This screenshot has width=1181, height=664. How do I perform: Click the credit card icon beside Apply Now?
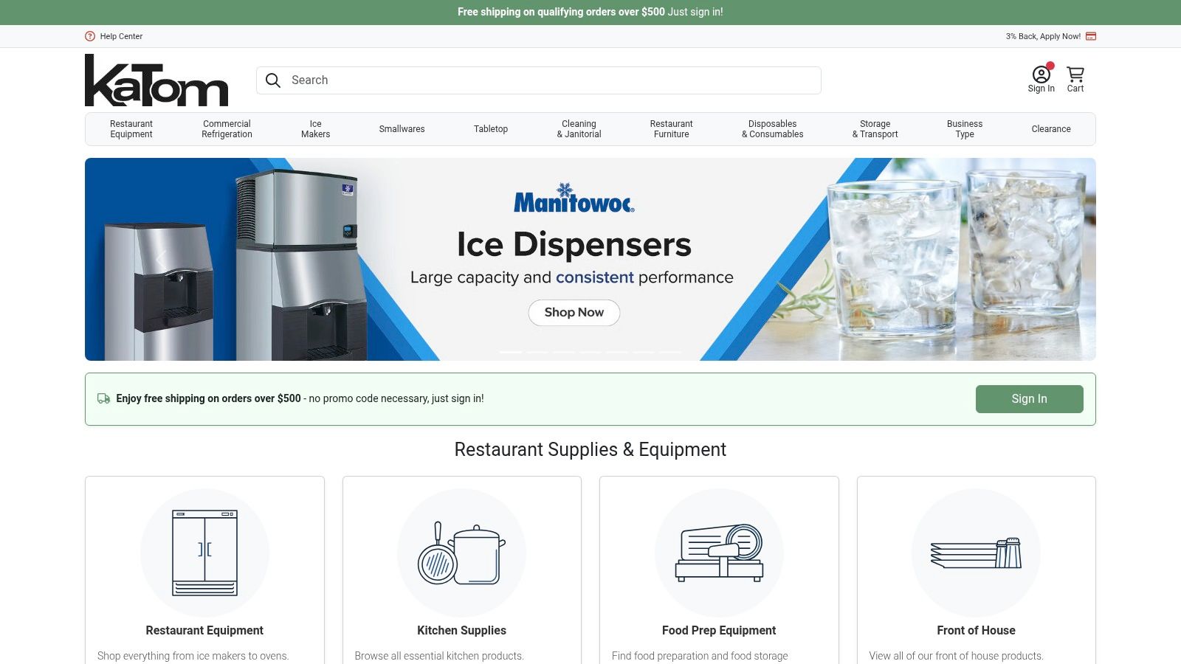(x=1091, y=36)
